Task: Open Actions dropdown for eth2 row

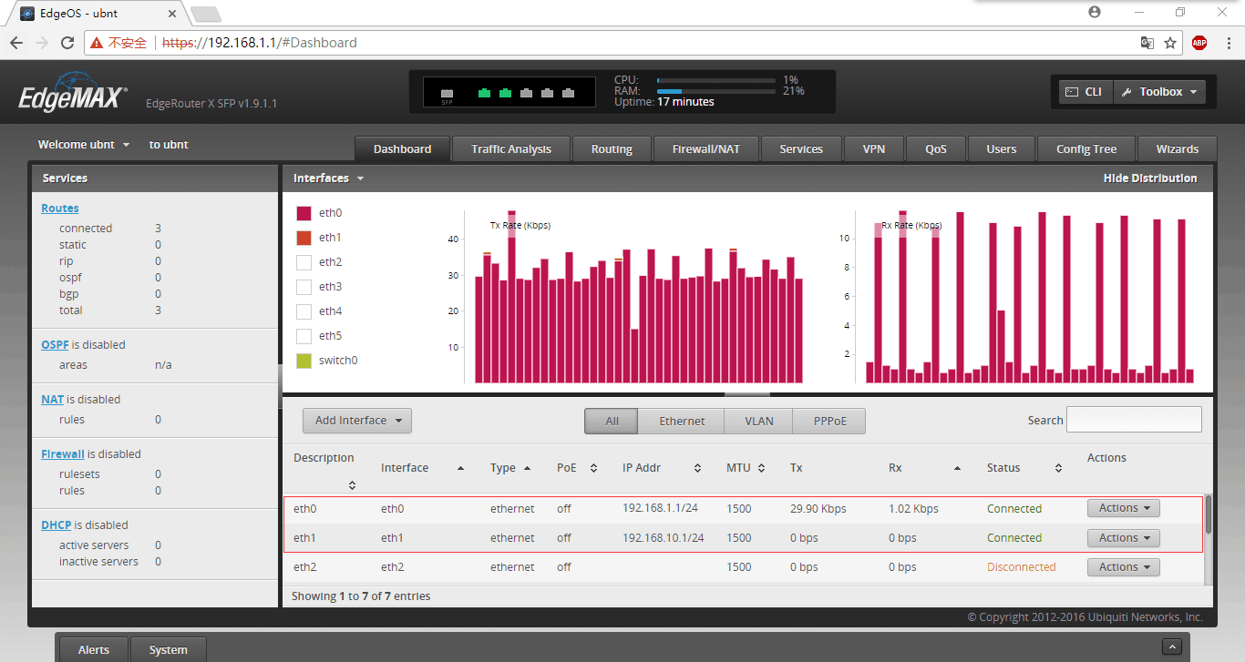Action: [1123, 567]
